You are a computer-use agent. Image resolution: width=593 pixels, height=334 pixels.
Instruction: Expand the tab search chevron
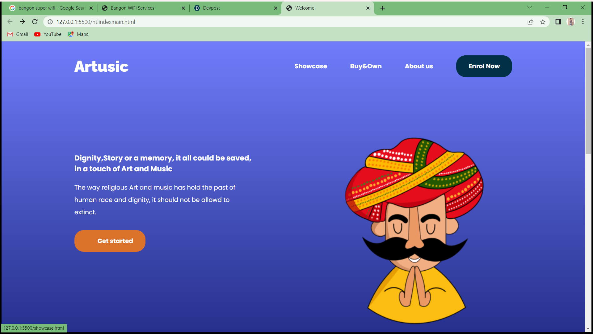tap(529, 7)
